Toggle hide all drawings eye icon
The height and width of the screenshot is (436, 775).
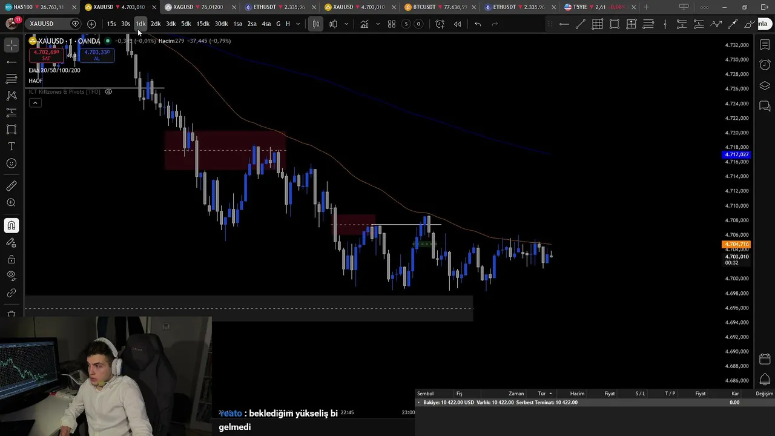12,276
